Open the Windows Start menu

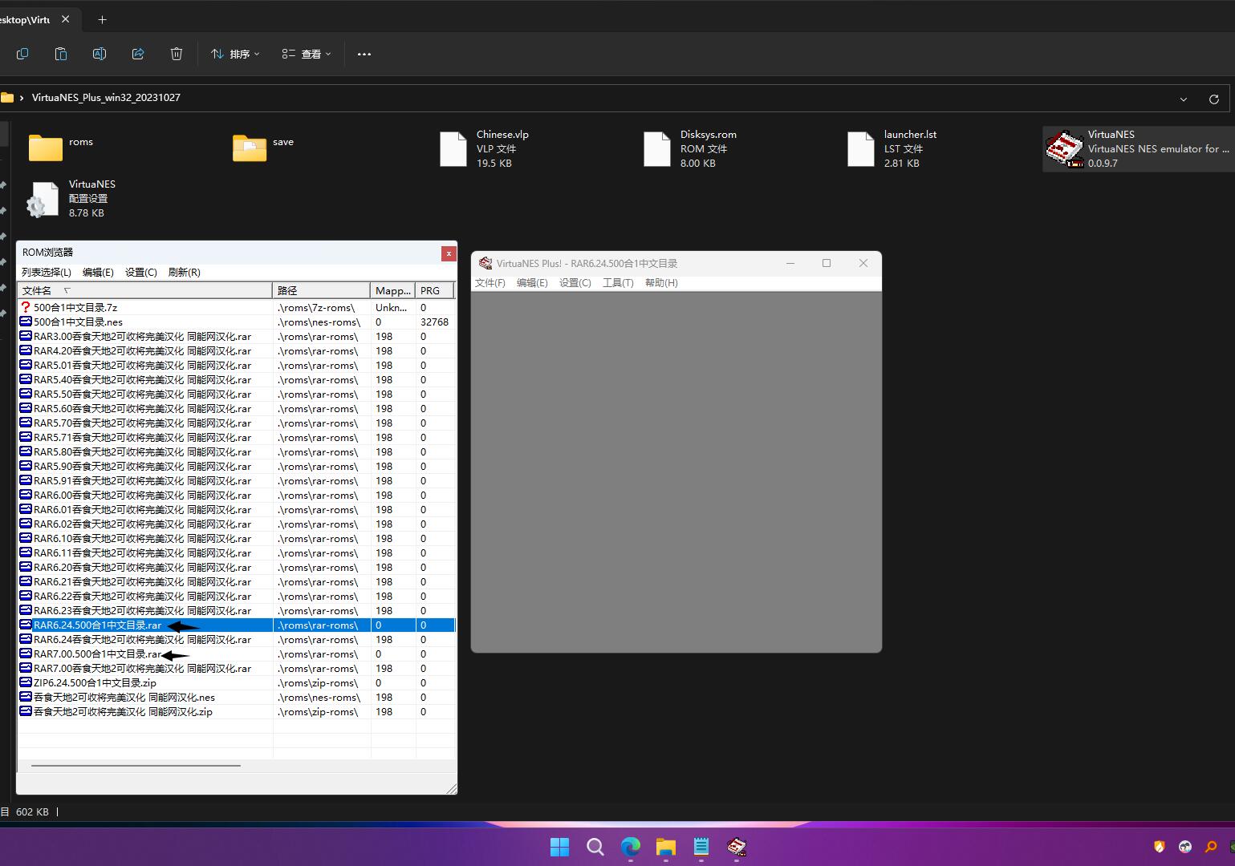(560, 847)
